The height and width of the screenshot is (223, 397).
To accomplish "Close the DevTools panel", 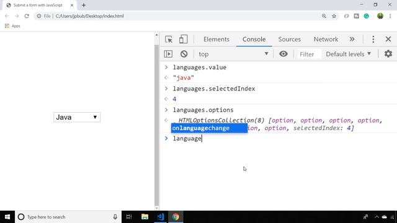I will click(388, 39).
